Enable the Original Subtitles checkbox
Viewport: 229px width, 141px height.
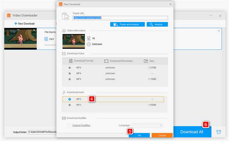70,125
